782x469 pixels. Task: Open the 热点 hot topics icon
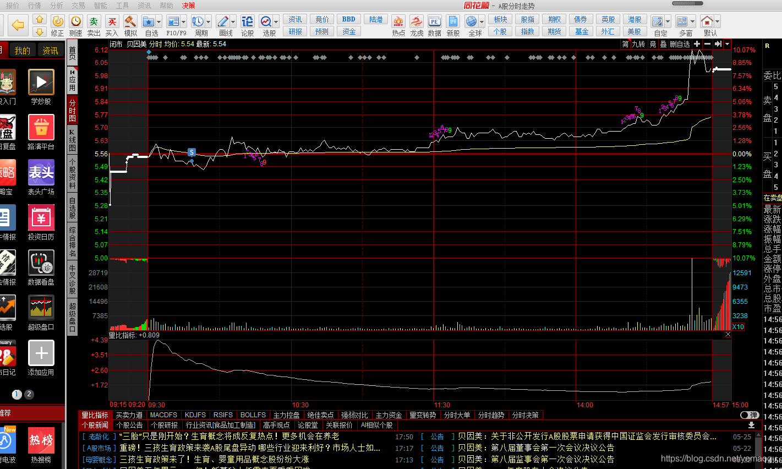pos(398,21)
